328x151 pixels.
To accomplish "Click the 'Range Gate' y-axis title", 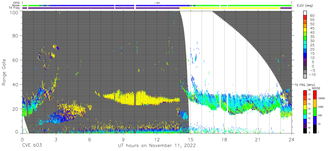I will (x=4, y=72).
